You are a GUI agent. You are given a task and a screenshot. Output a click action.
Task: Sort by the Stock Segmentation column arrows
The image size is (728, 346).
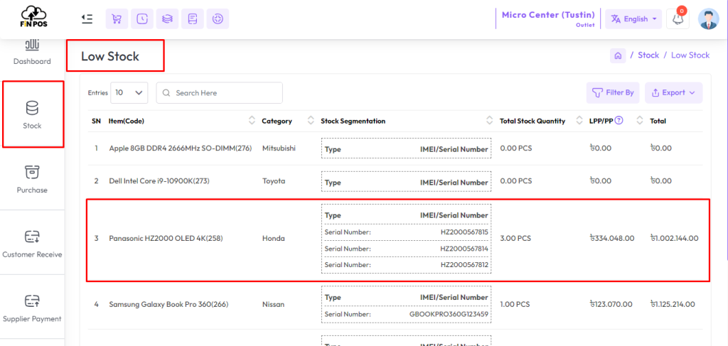489,121
